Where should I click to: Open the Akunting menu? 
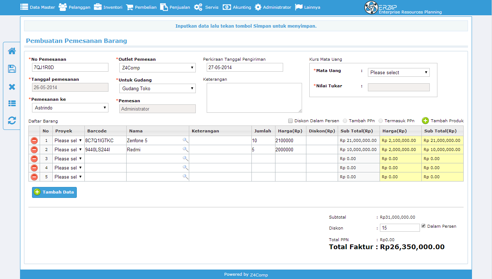[237, 7]
